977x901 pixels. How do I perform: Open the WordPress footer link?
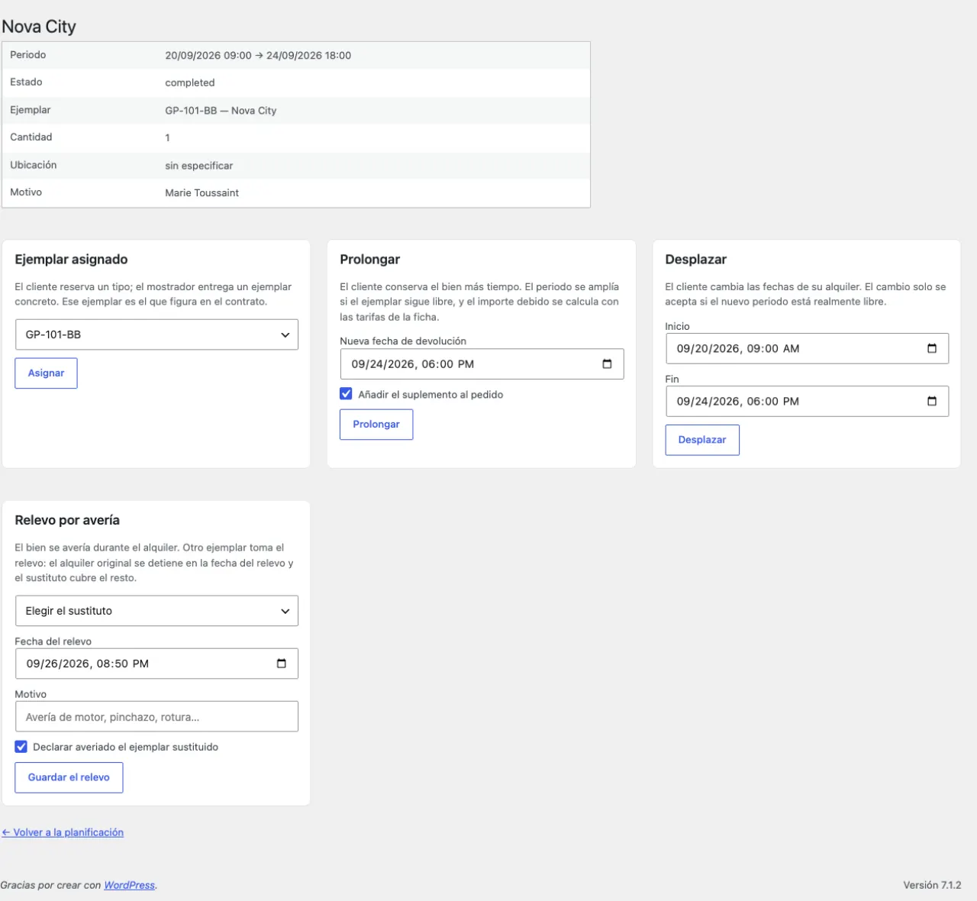click(x=129, y=885)
